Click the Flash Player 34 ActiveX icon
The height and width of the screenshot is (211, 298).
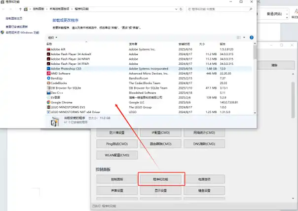[x=48, y=54]
